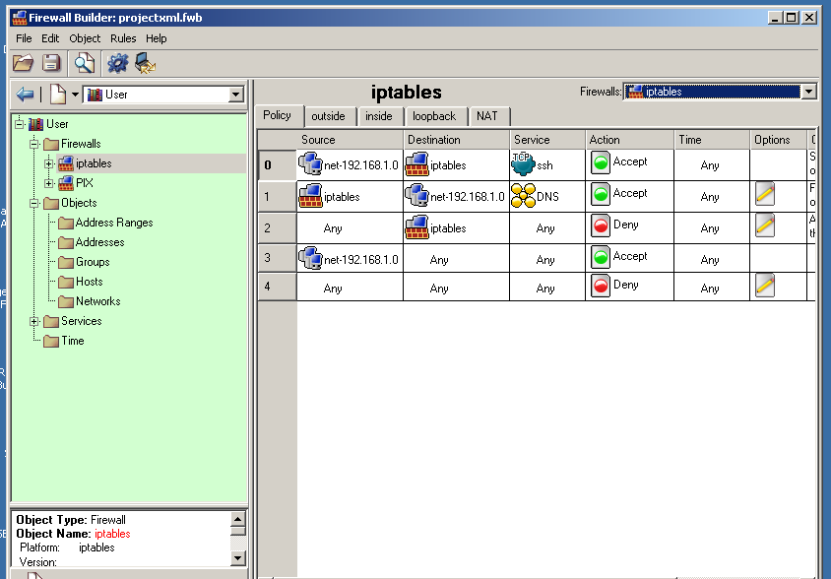Click the Accept action icon in rule 1
The width and height of the screenshot is (831, 579).
(601, 195)
